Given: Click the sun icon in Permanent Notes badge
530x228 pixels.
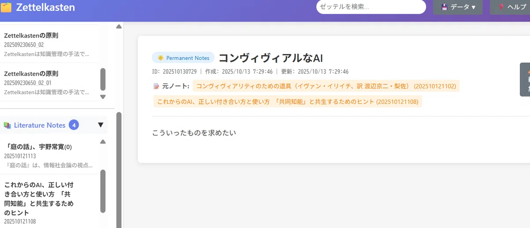Looking at the screenshot, I should (160, 58).
